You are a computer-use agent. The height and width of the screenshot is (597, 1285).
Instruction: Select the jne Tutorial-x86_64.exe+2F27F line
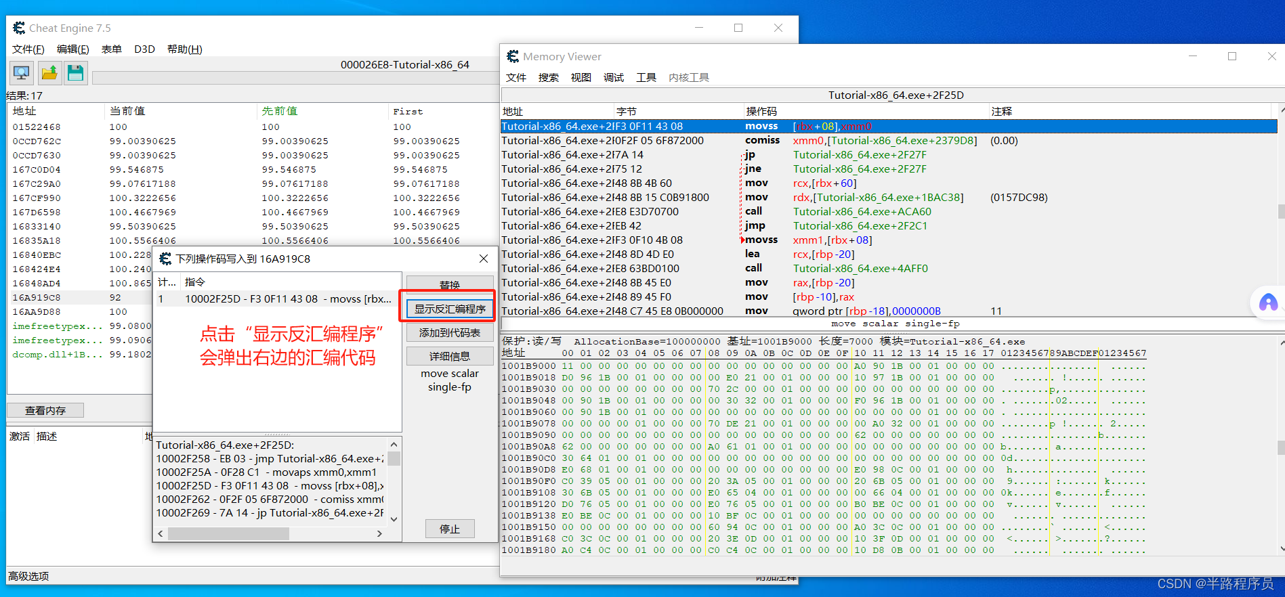coord(889,169)
